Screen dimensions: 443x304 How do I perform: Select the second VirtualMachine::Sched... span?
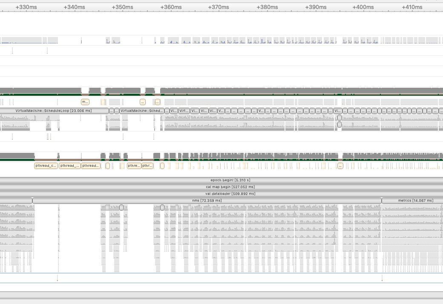pos(141,110)
